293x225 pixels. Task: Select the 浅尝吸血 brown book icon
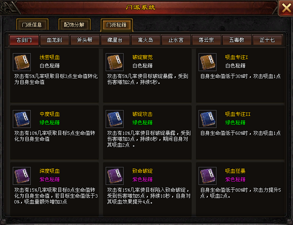[22, 62]
